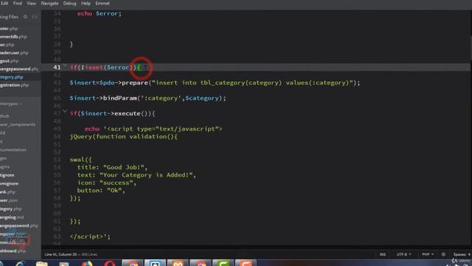Click the prepare insert statement line 43
The width and height of the screenshot is (472, 266).
[215, 83]
